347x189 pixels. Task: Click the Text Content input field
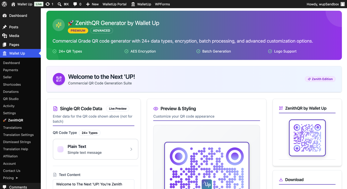pos(94,184)
